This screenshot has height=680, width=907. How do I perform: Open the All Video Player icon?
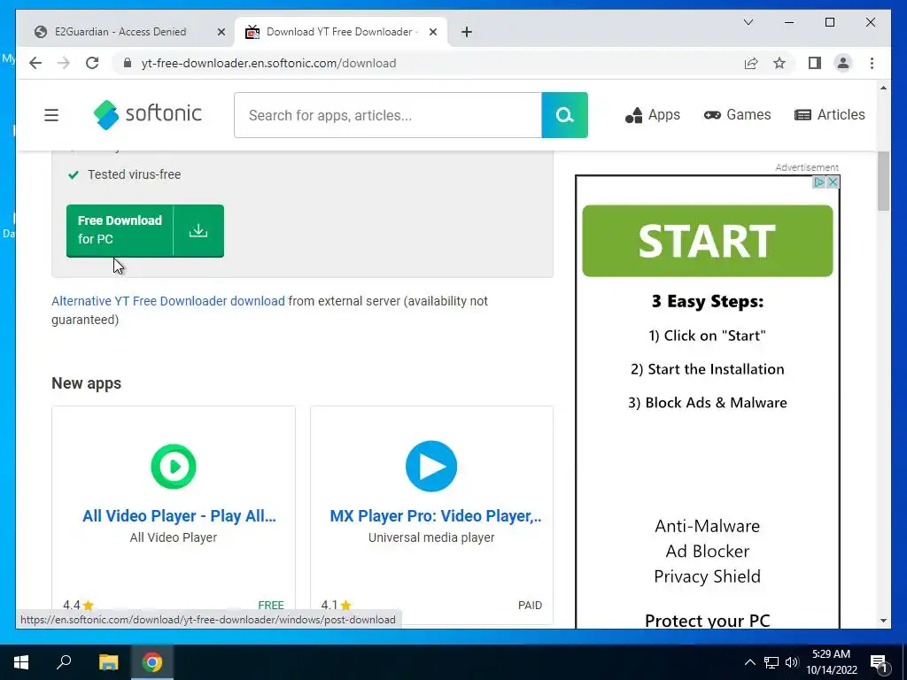click(x=174, y=466)
